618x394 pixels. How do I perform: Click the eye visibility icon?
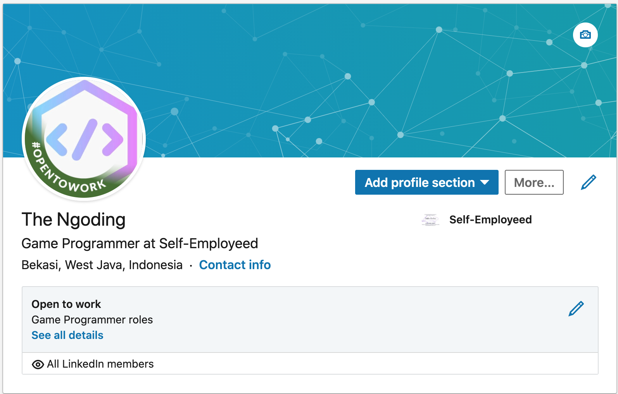pos(38,365)
